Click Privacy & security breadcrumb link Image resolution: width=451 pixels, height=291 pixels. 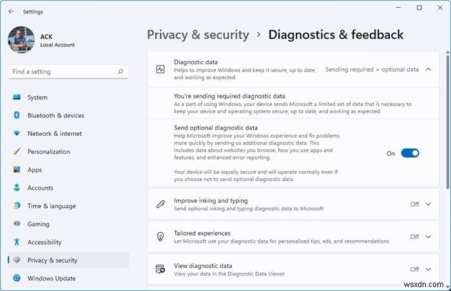click(198, 35)
